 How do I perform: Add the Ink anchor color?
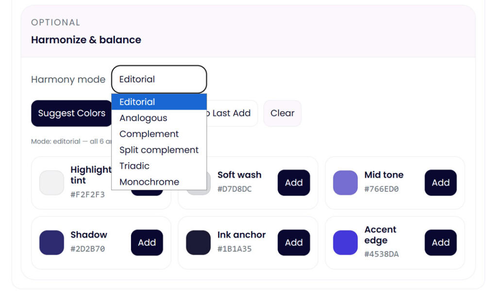pyautogui.click(x=294, y=243)
